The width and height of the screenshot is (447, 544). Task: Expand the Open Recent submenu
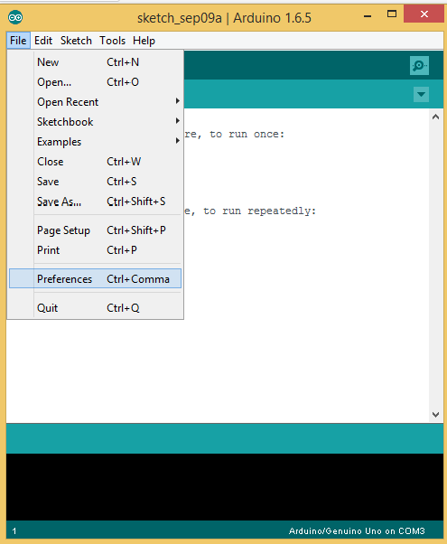pos(95,102)
